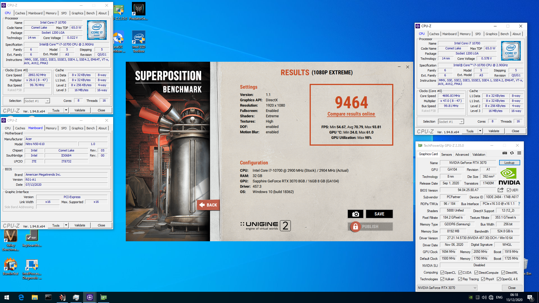Switch to the CPU-Z taskbar icon
Viewport: 539px width, 303px height.
pos(90,297)
